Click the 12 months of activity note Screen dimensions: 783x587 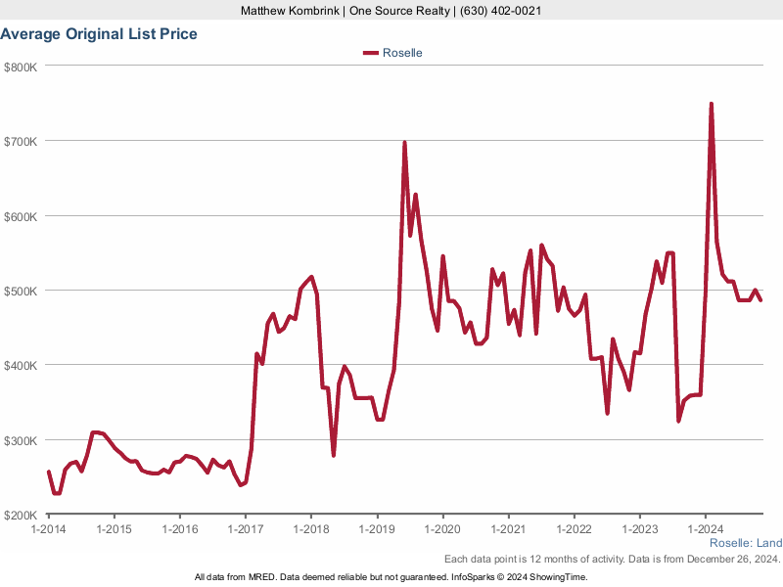(612, 559)
